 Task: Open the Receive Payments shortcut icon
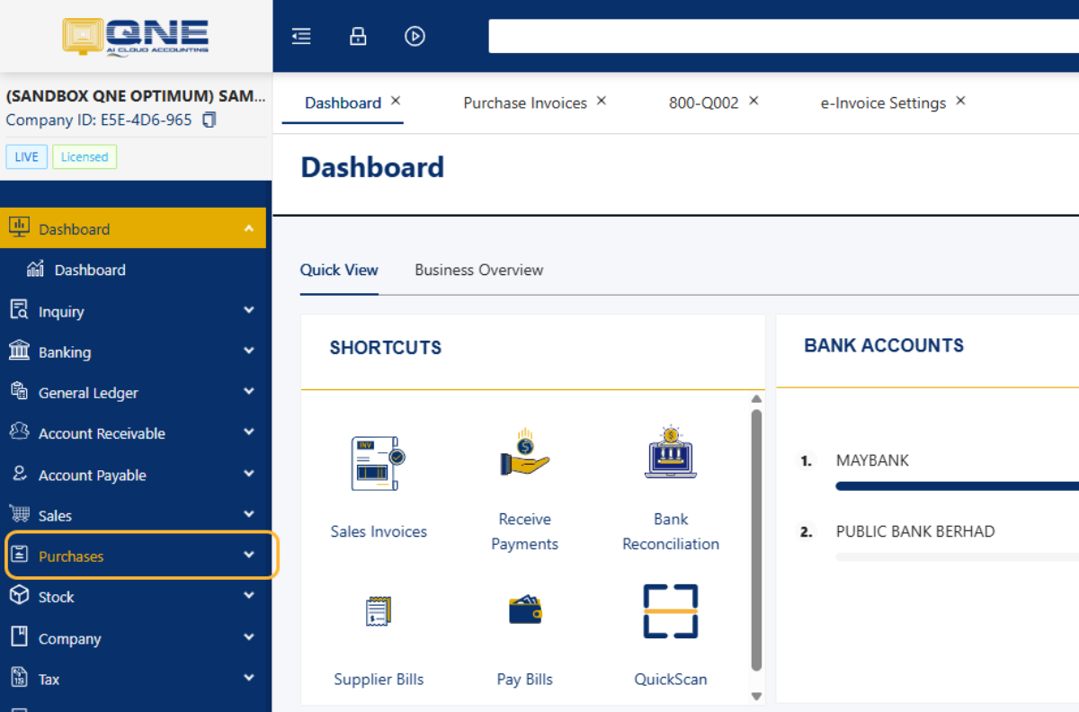(525, 452)
